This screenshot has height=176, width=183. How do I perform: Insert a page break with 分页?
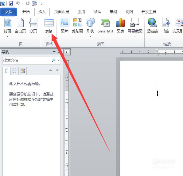click(33, 26)
